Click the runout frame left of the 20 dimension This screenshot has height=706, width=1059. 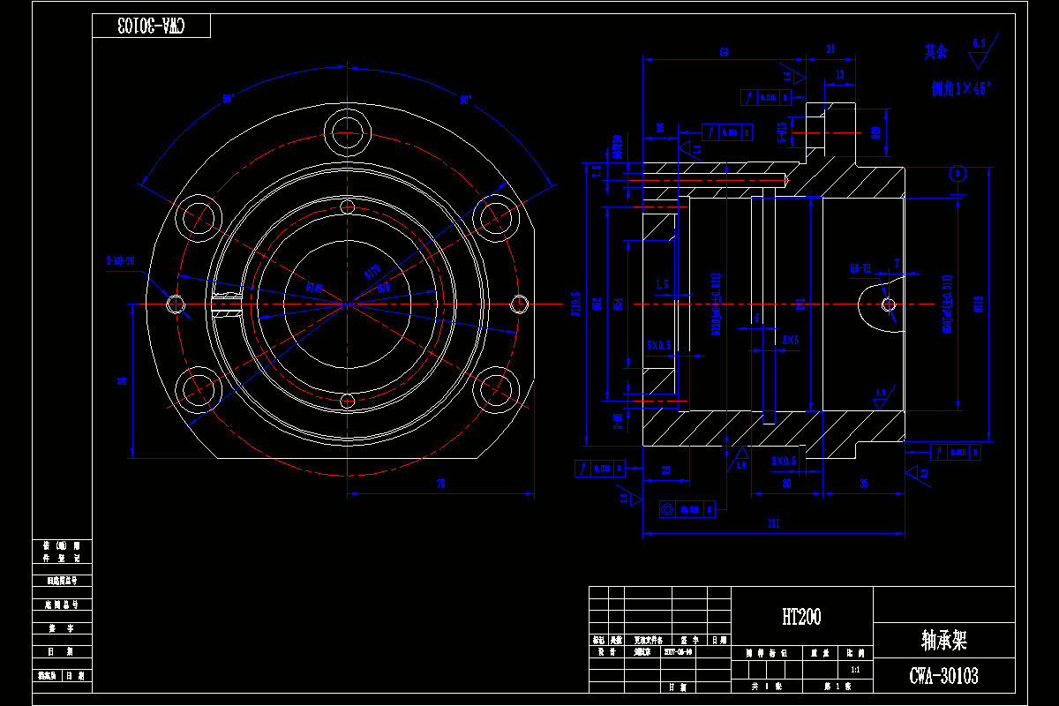point(600,468)
